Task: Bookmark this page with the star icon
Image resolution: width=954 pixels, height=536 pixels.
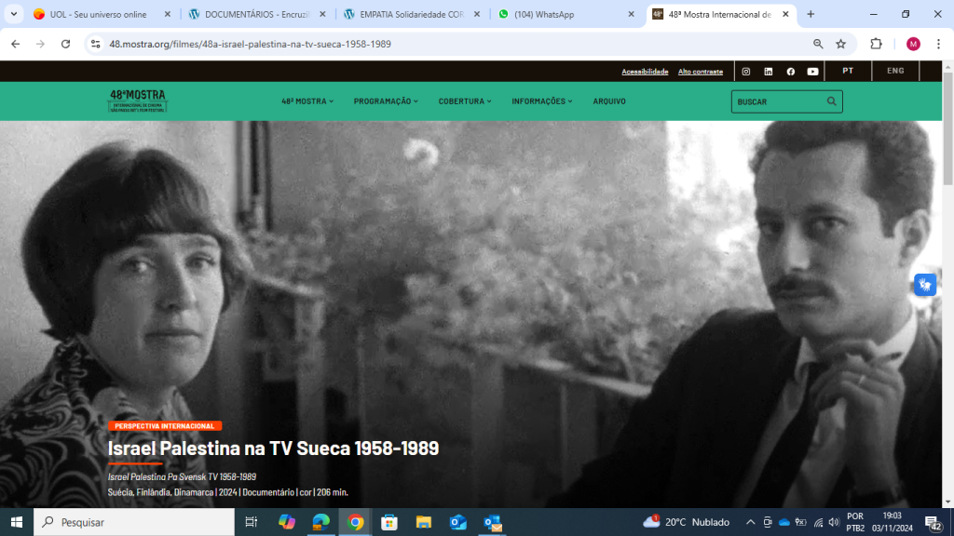Action: (840, 44)
